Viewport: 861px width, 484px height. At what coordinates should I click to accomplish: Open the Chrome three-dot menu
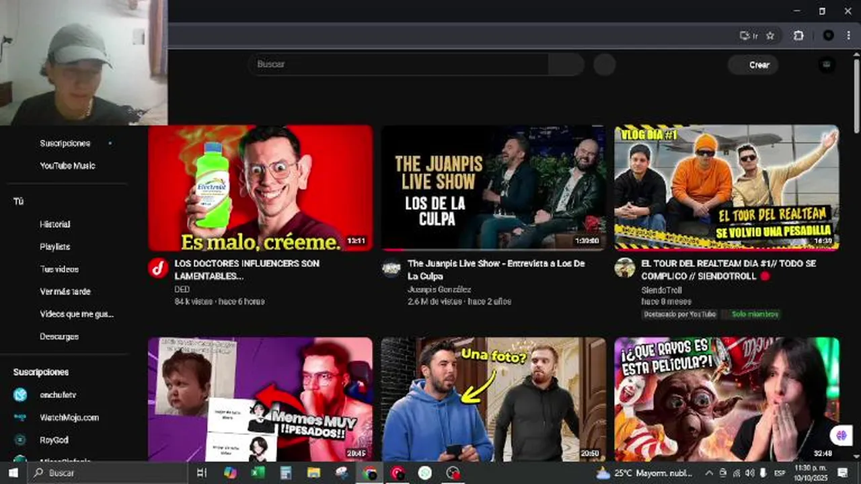click(x=850, y=36)
